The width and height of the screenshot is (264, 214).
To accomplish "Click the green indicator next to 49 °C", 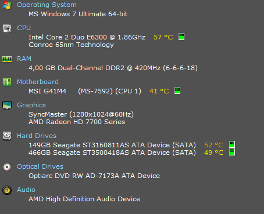I will pos(232,152).
